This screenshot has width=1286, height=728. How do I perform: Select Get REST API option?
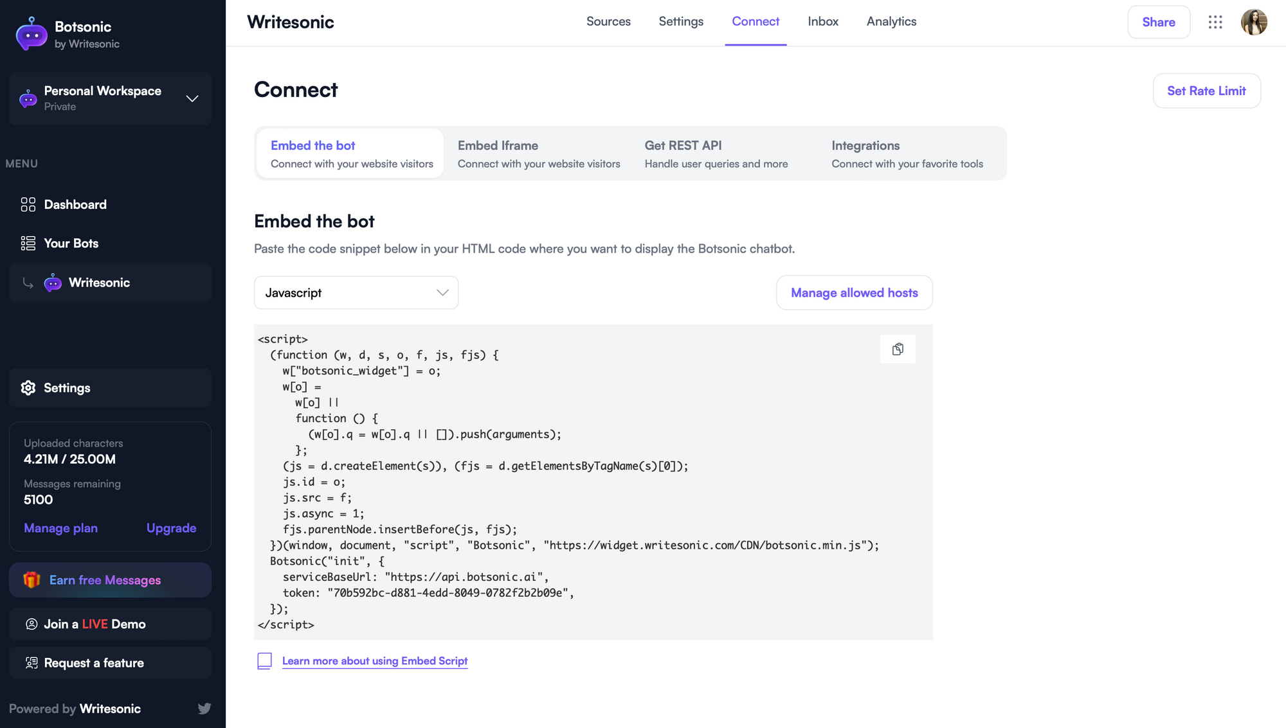(716, 153)
